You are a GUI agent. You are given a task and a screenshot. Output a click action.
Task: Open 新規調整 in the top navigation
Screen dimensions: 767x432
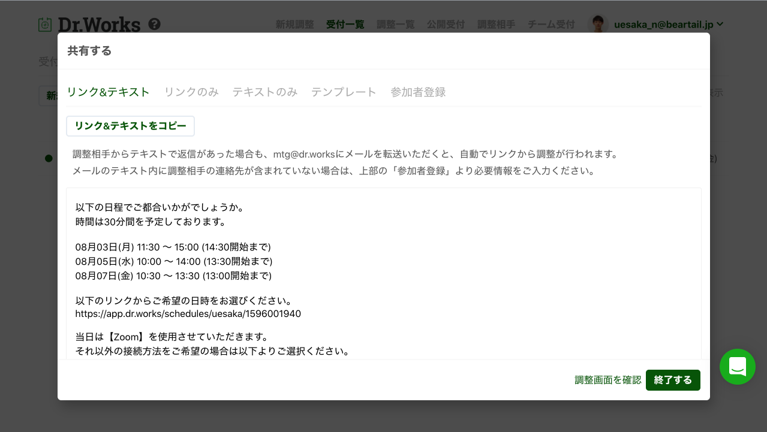pos(294,25)
